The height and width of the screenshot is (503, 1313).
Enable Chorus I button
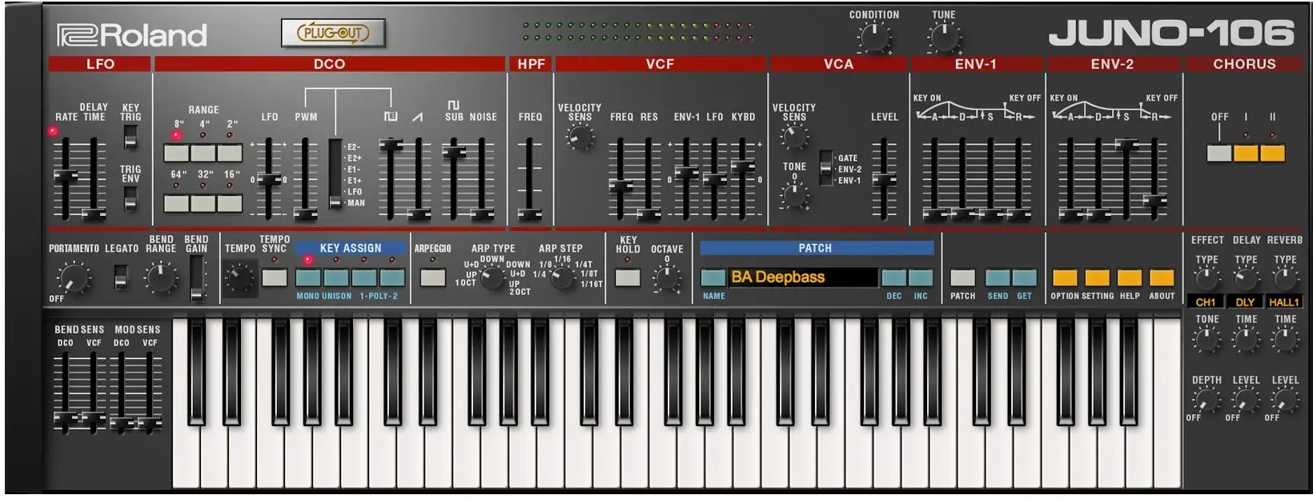point(1246,153)
